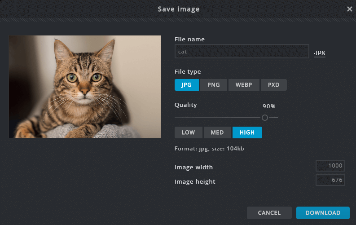
Task: Close the Save image dialog
Action: [x=350, y=9]
